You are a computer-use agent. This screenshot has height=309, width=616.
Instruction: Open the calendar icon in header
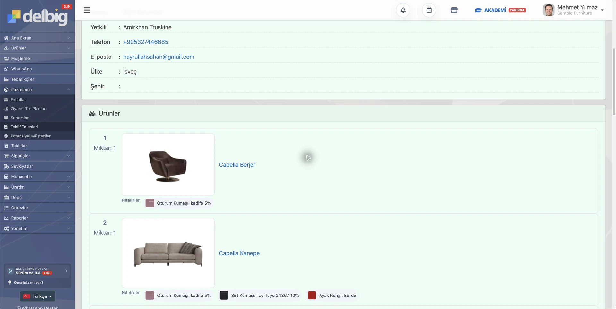(429, 10)
